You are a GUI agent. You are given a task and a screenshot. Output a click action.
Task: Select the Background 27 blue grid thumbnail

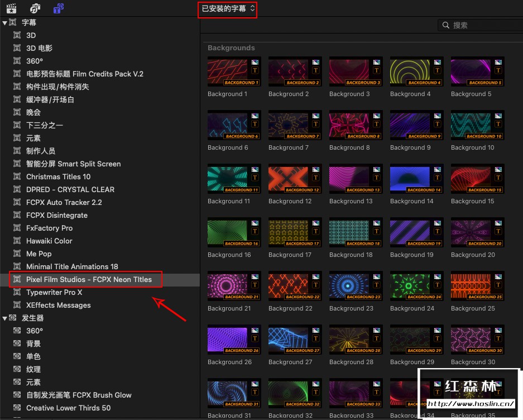(x=295, y=340)
